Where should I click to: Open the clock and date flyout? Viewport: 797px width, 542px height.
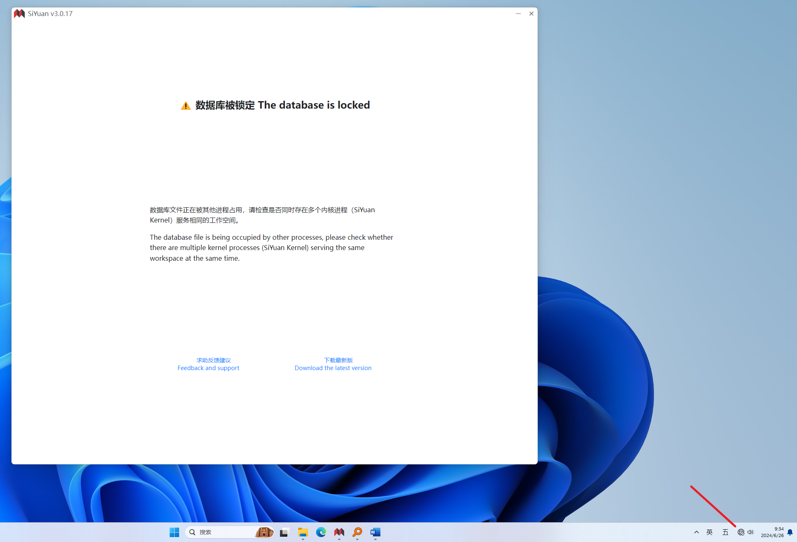(772, 532)
